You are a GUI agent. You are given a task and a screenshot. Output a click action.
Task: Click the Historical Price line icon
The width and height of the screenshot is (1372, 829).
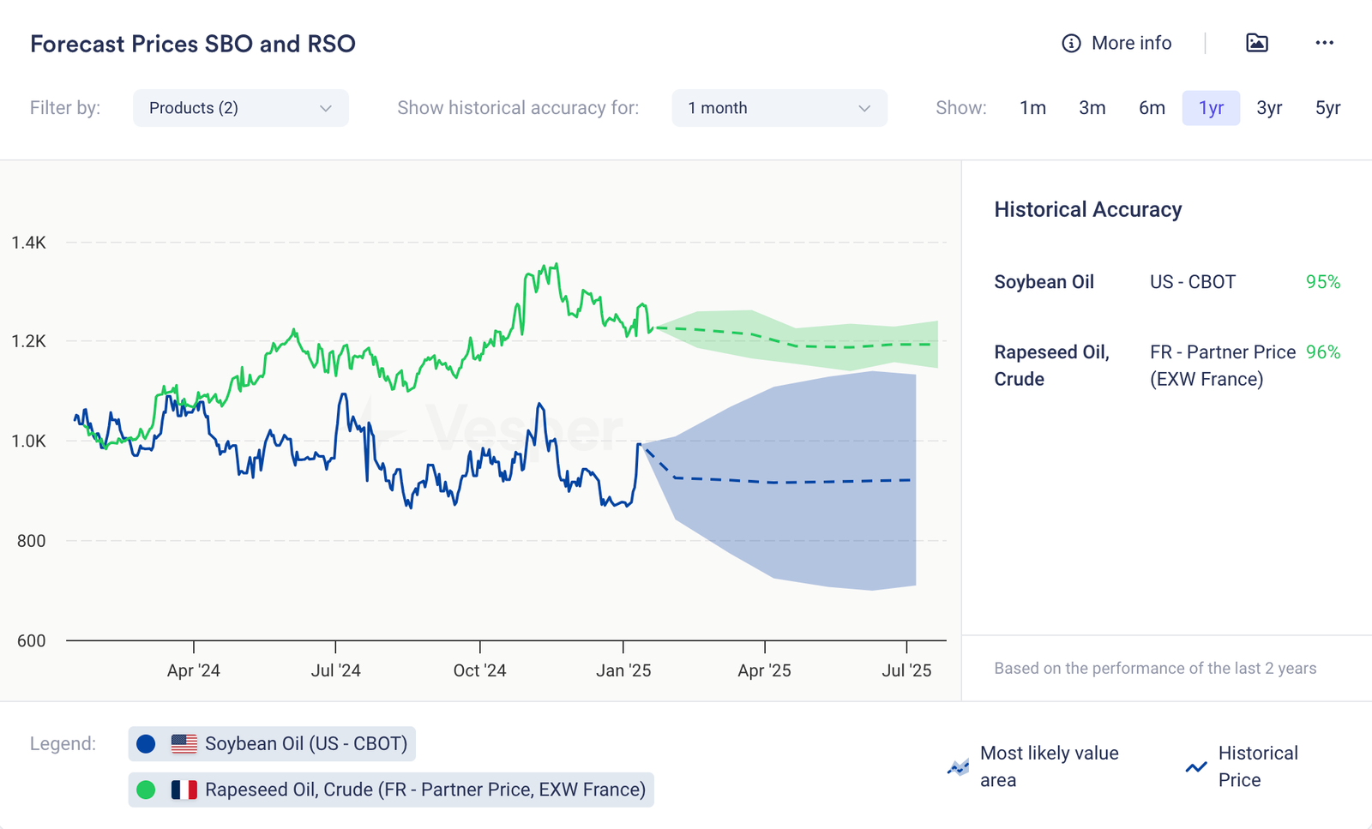1195,766
